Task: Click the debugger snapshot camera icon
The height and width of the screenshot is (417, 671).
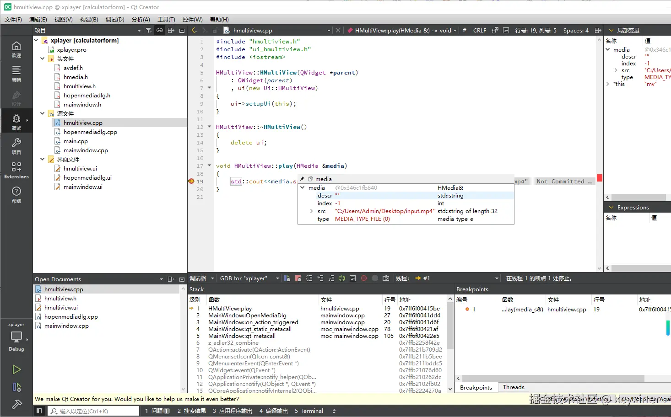Action: (386, 278)
